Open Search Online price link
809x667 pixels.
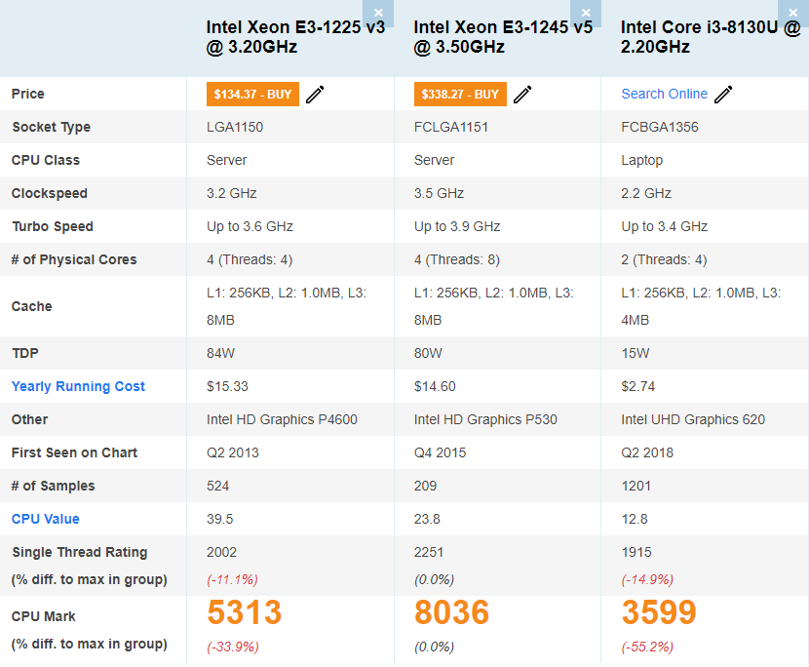(664, 95)
